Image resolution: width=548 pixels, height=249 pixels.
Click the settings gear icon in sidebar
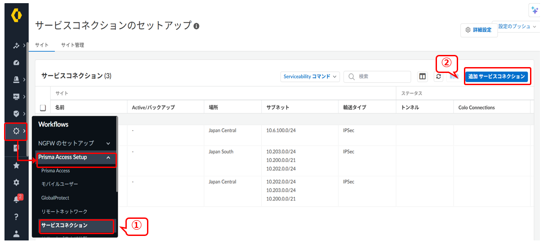coord(16,182)
